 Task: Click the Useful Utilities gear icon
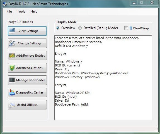tap(12, 105)
